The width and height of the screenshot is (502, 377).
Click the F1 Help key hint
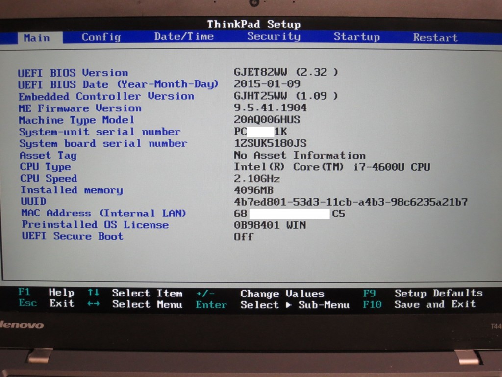click(46, 293)
